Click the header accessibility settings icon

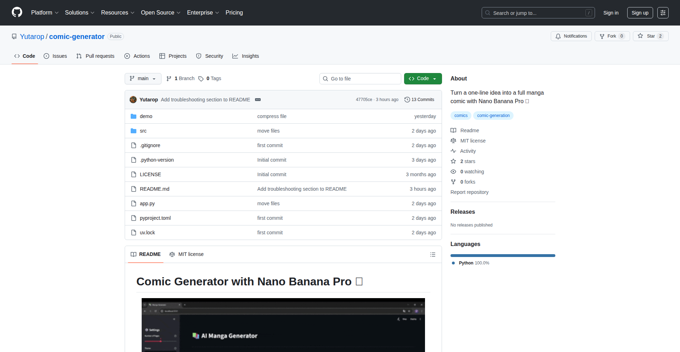tap(663, 13)
